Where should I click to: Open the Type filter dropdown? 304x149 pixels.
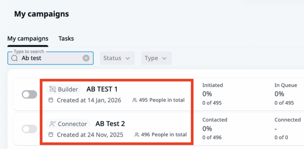point(156,58)
